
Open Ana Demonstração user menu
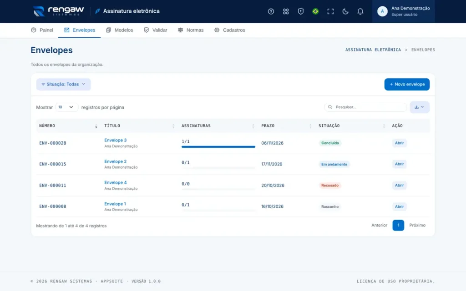pyautogui.click(x=403, y=11)
